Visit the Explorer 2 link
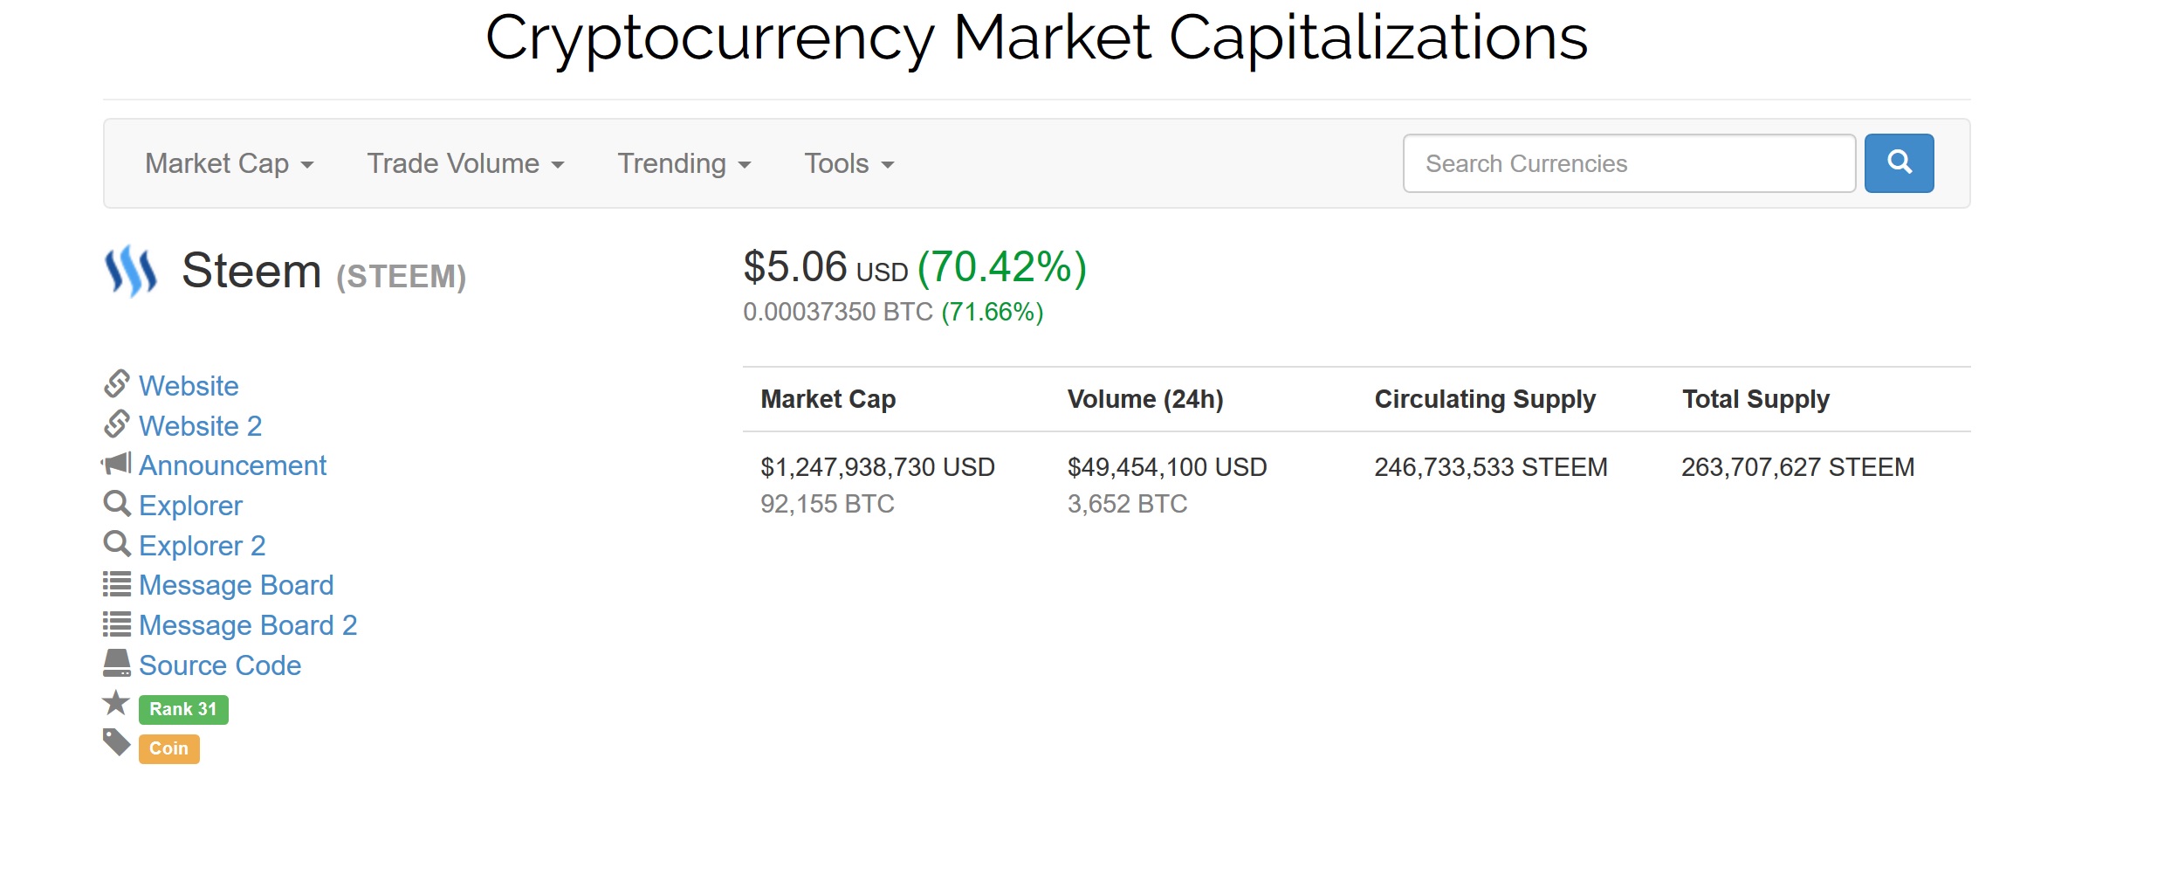Viewport: 2171px width, 875px height. pos(202,546)
